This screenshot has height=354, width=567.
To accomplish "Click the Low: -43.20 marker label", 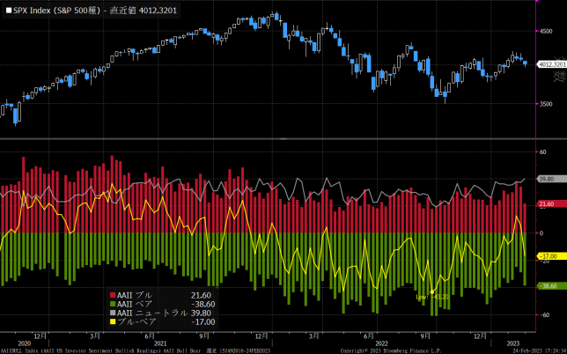I will point(432,298).
